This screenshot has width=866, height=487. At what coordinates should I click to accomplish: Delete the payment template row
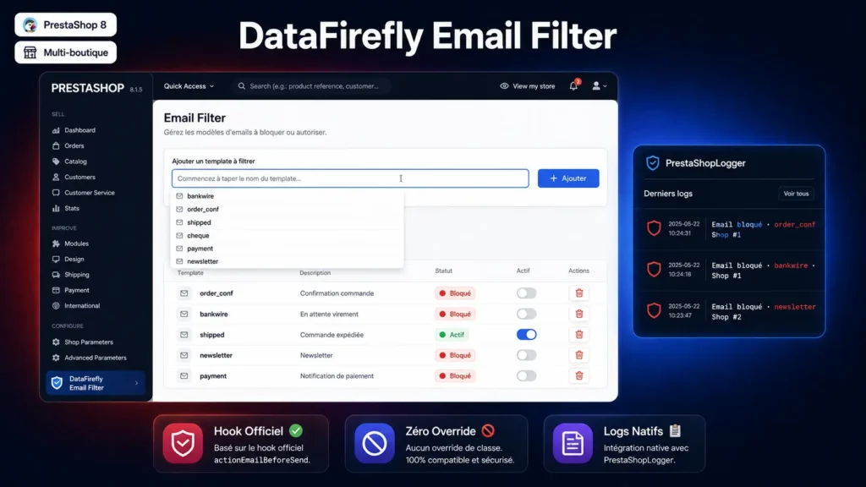point(578,376)
